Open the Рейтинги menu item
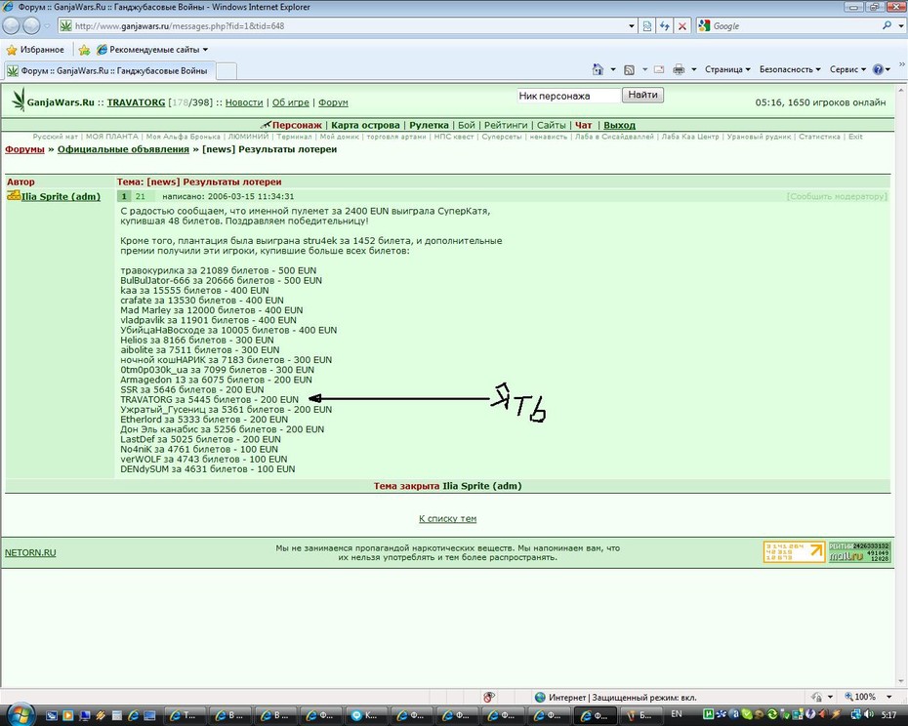 click(x=506, y=125)
